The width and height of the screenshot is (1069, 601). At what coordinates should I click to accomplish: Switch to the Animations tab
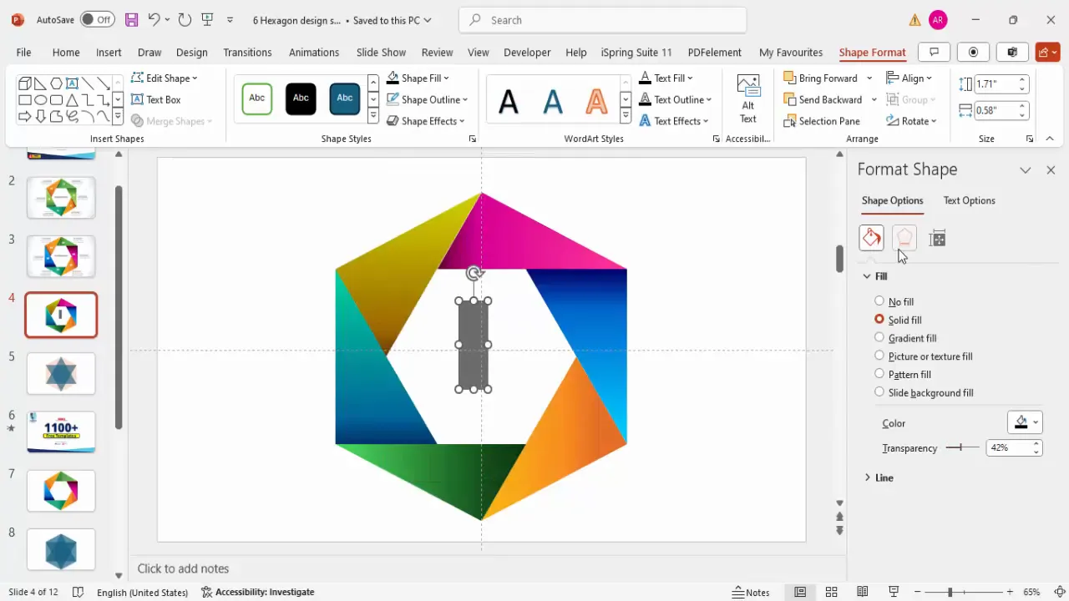coord(314,52)
